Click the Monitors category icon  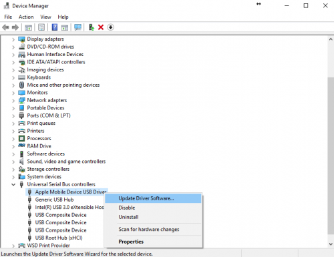(x=21, y=93)
